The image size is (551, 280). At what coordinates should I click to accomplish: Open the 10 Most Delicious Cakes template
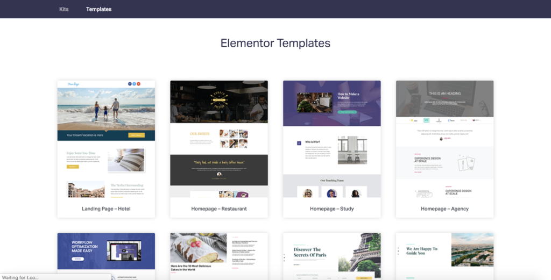point(219,256)
